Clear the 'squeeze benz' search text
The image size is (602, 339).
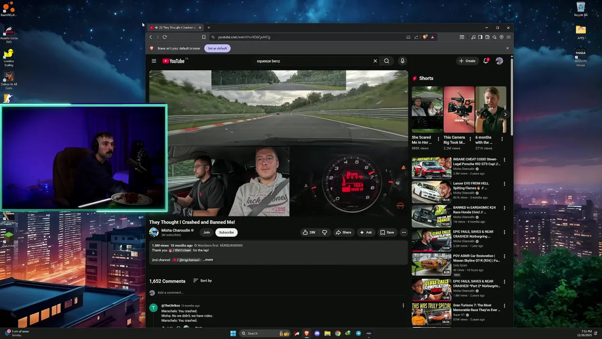pyautogui.click(x=375, y=61)
